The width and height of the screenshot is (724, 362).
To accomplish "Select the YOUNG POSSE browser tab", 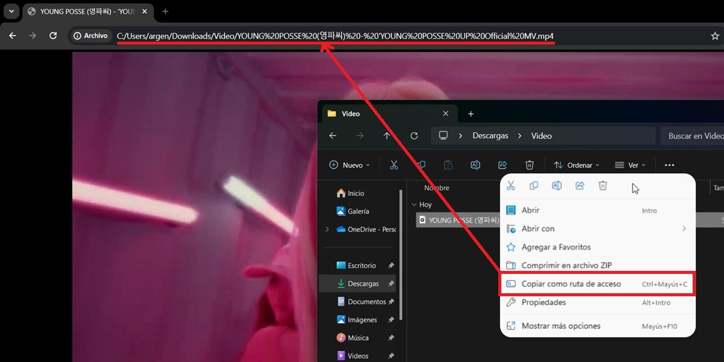I will click(x=87, y=11).
